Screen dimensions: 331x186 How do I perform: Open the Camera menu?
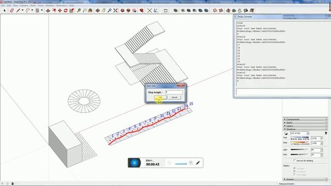24,5
